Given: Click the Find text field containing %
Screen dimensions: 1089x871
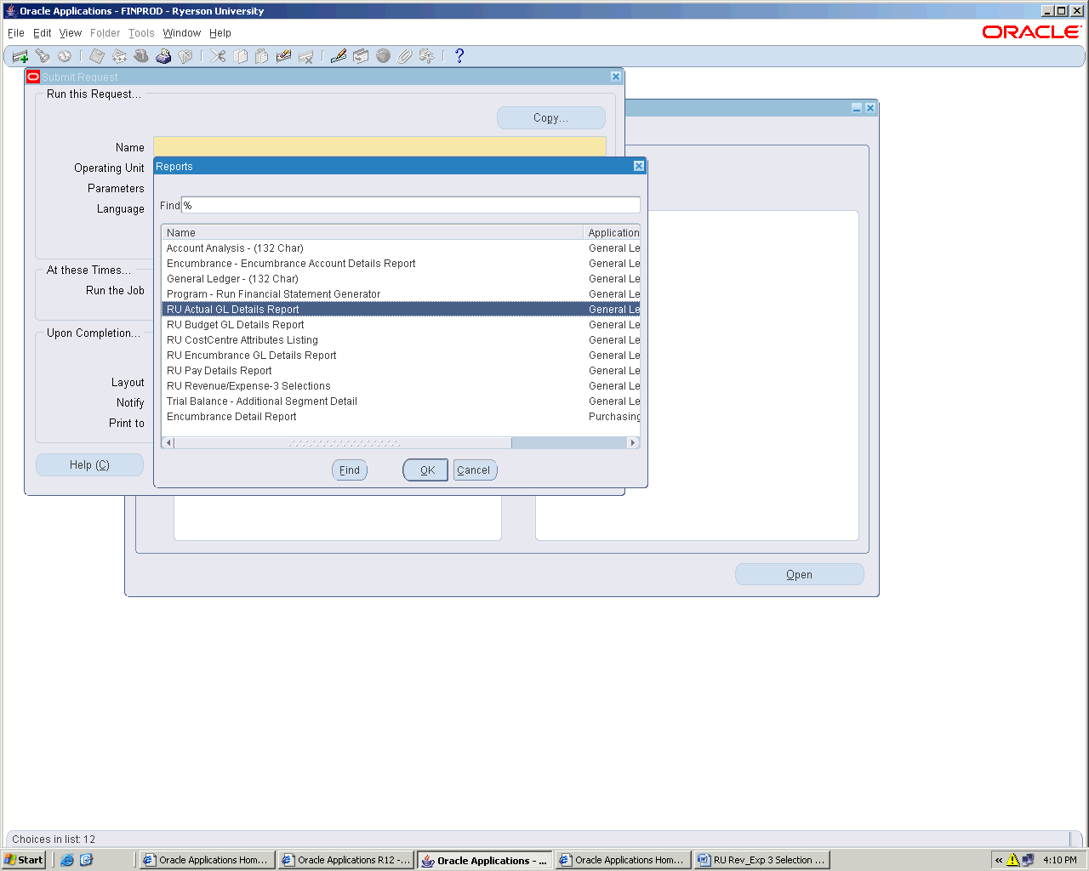Looking at the screenshot, I should pos(410,206).
